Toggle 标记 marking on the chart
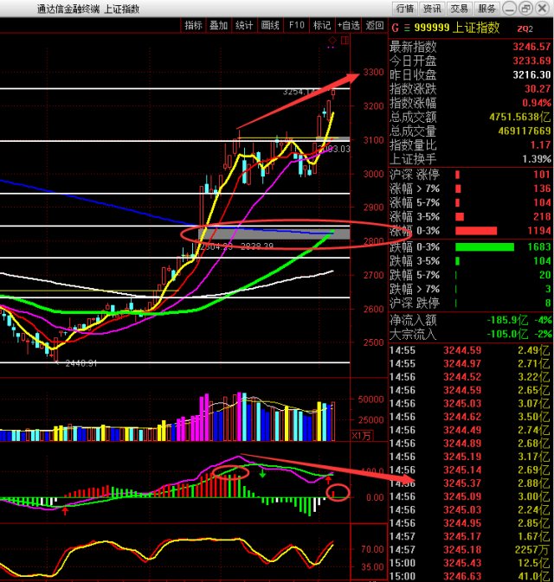 click(x=322, y=25)
